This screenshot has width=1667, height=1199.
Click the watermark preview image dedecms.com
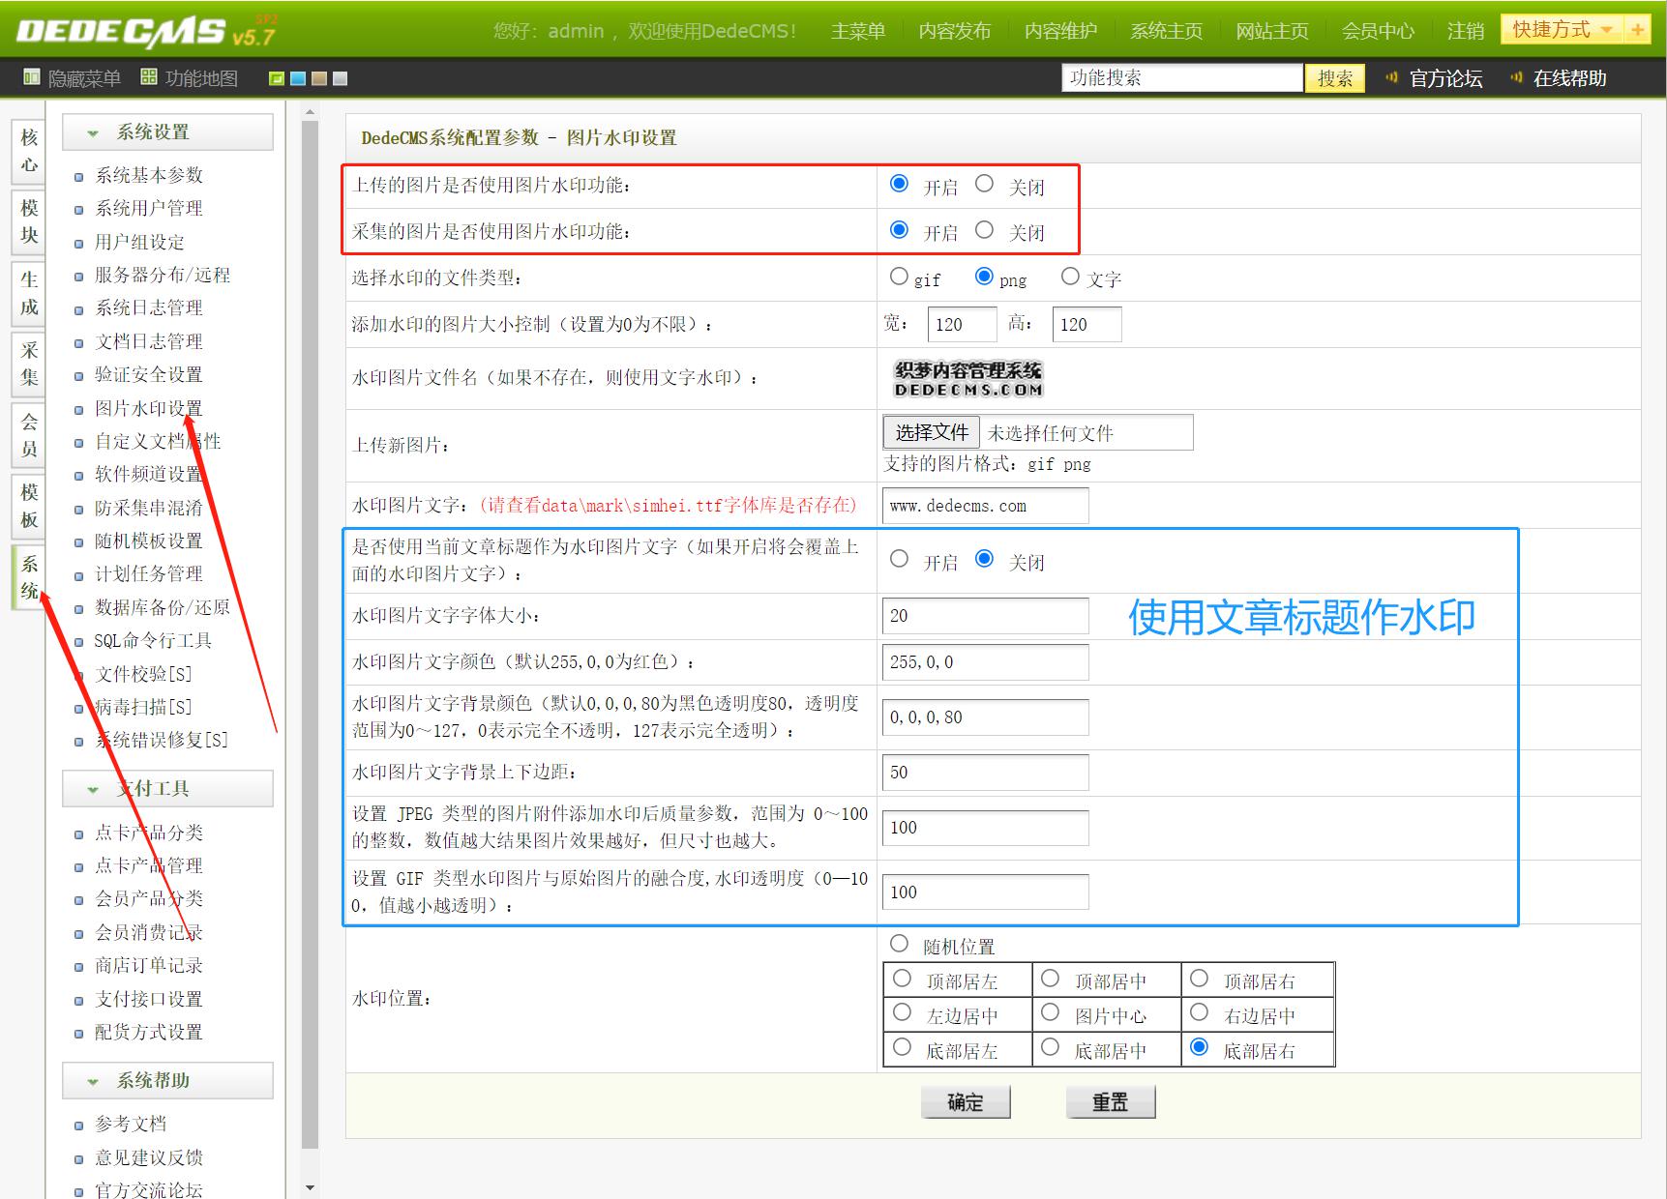968,378
